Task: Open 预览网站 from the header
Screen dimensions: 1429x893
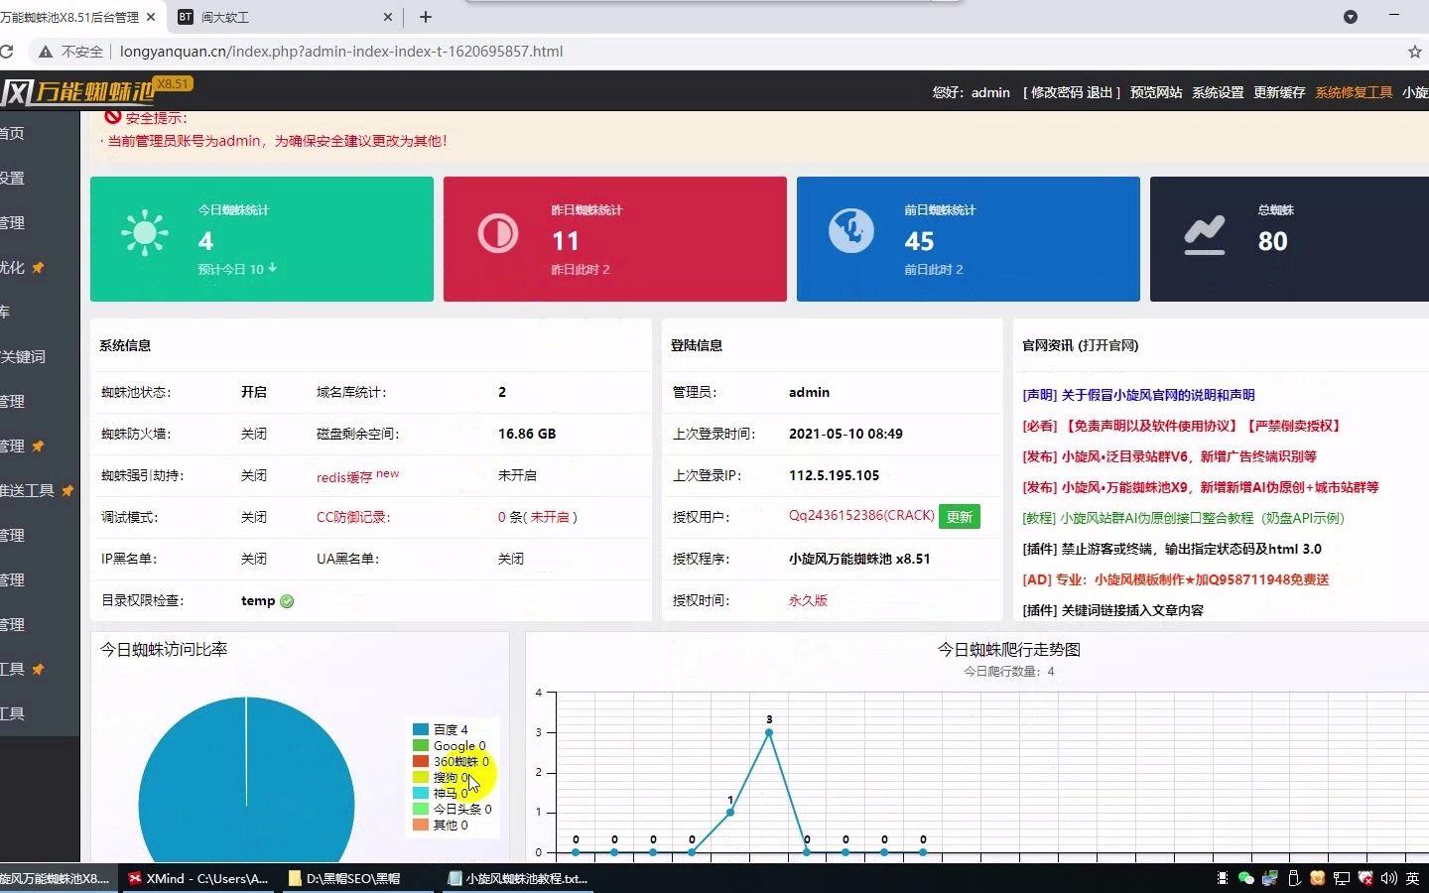Action: pyautogui.click(x=1156, y=92)
